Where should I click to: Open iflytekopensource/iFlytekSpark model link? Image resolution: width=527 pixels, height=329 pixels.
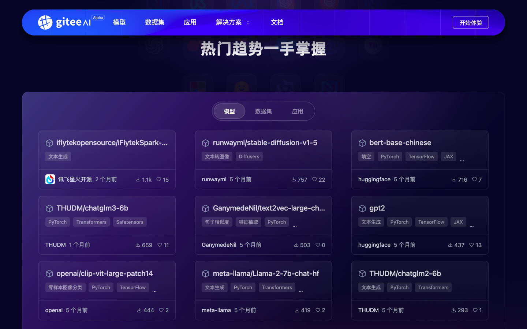[x=112, y=143]
